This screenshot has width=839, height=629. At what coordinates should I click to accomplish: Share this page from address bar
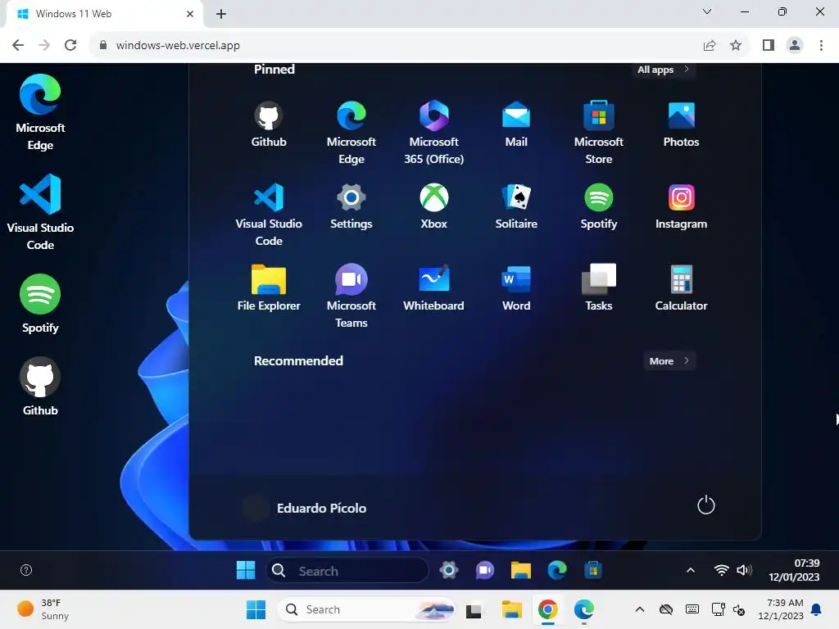tap(709, 46)
